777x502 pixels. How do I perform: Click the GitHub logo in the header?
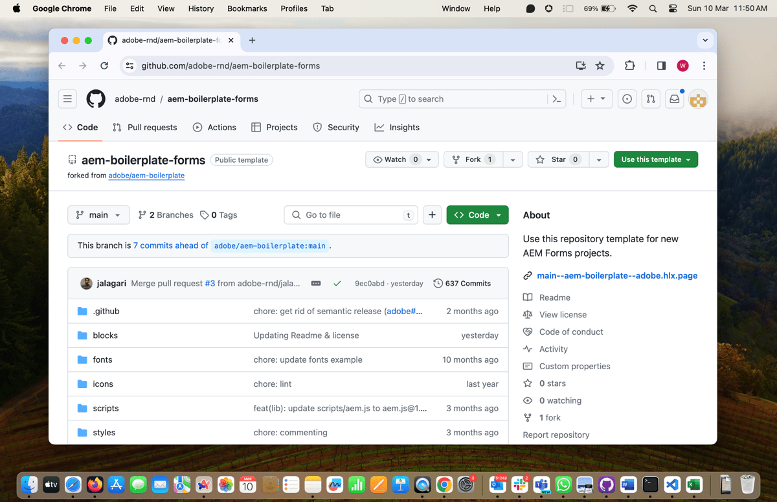click(95, 98)
